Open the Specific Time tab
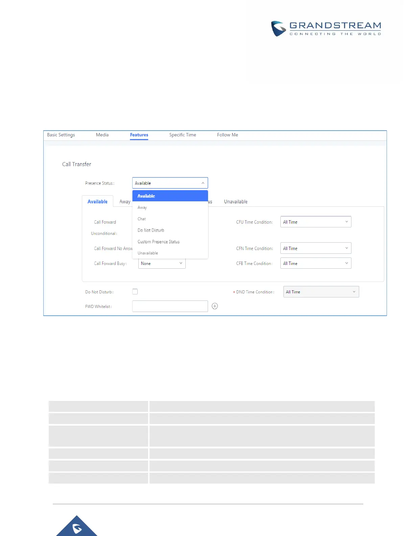414x536 pixels. coord(183,135)
